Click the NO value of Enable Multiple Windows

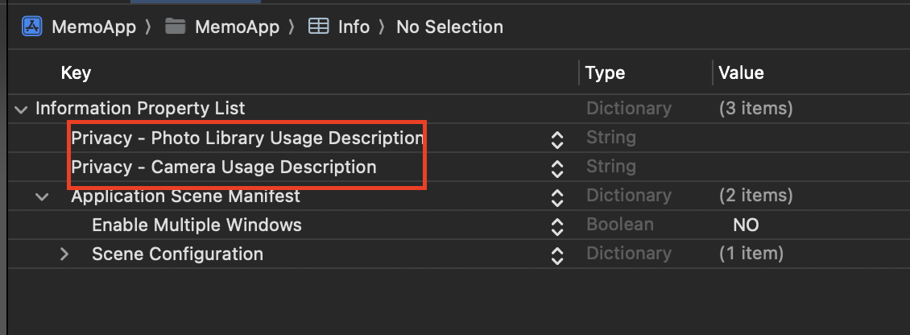[746, 225]
